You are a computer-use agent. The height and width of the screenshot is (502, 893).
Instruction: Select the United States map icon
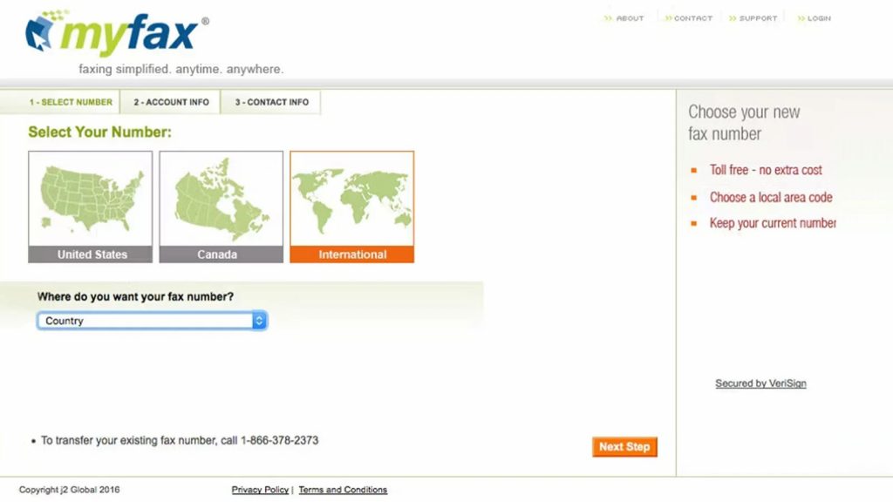coord(91,200)
